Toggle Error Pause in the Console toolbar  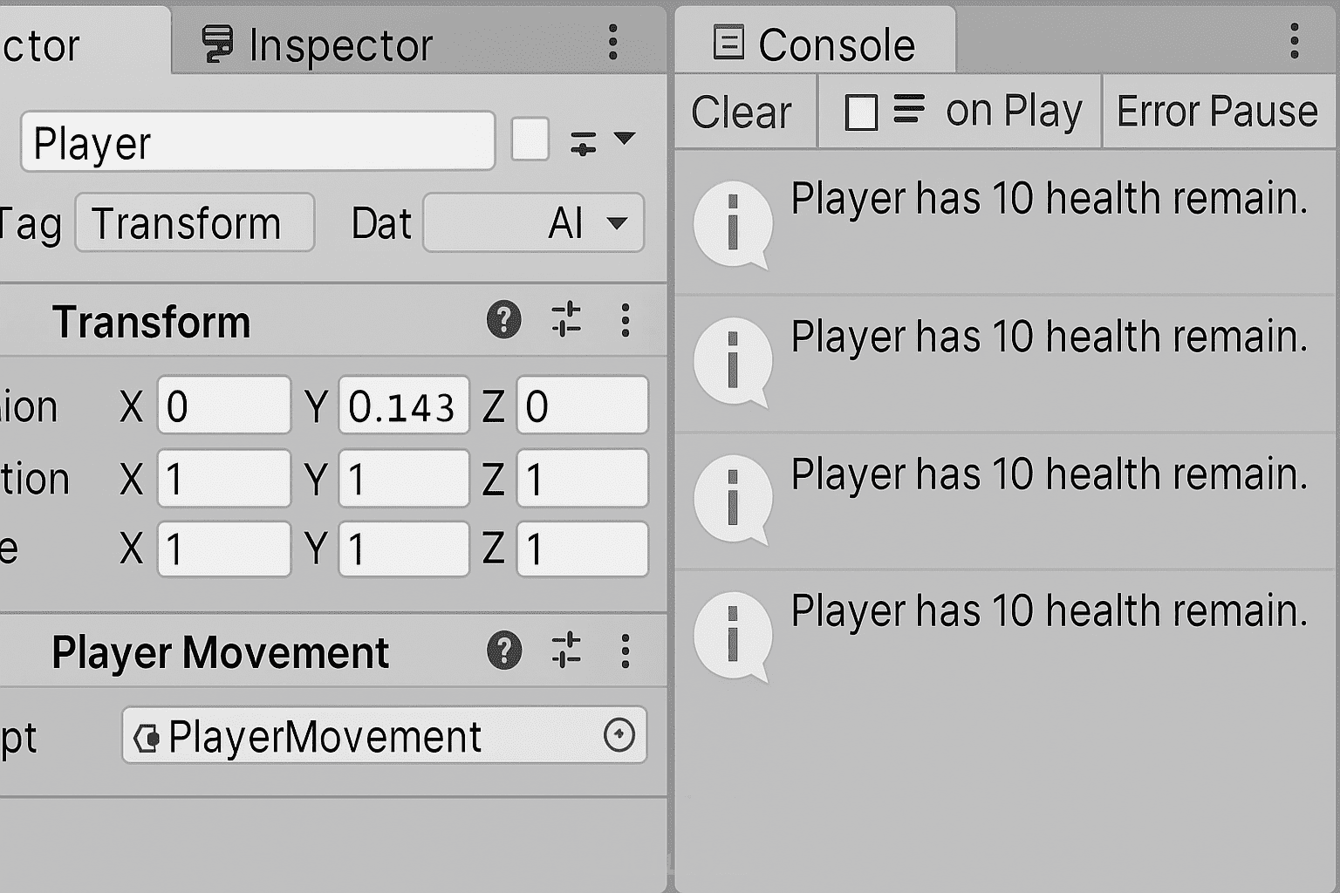click(1217, 112)
